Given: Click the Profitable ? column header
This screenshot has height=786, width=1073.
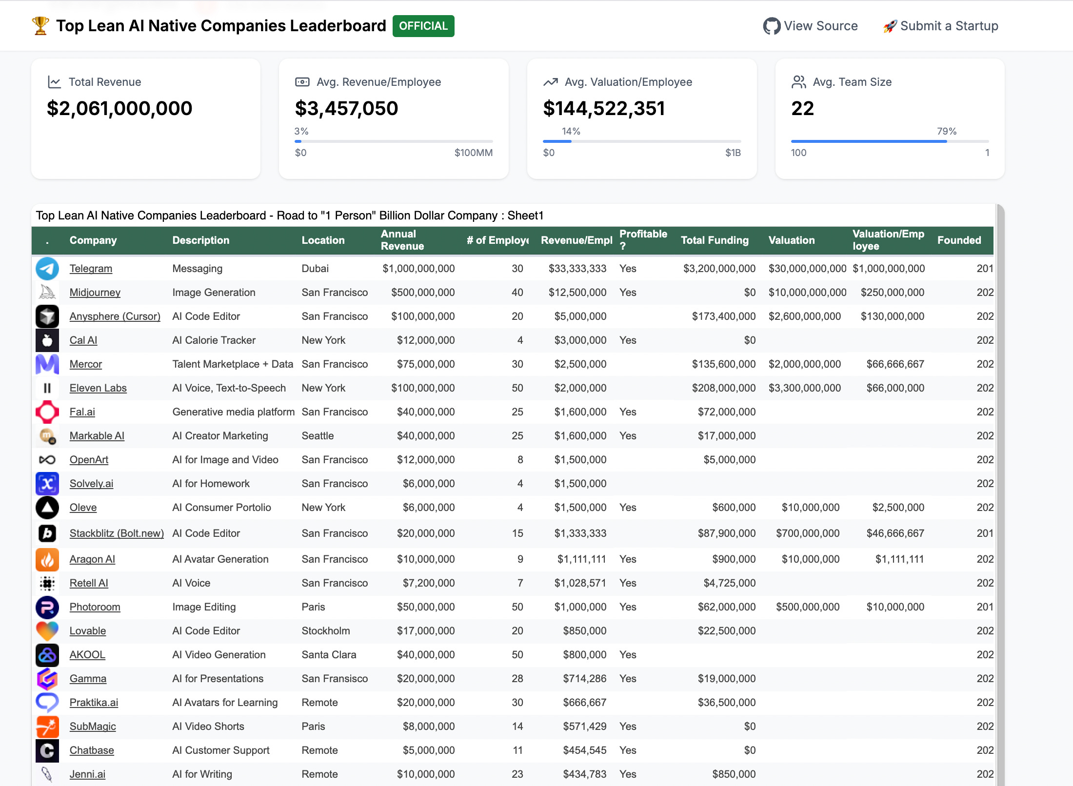Looking at the screenshot, I should (x=643, y=240).
